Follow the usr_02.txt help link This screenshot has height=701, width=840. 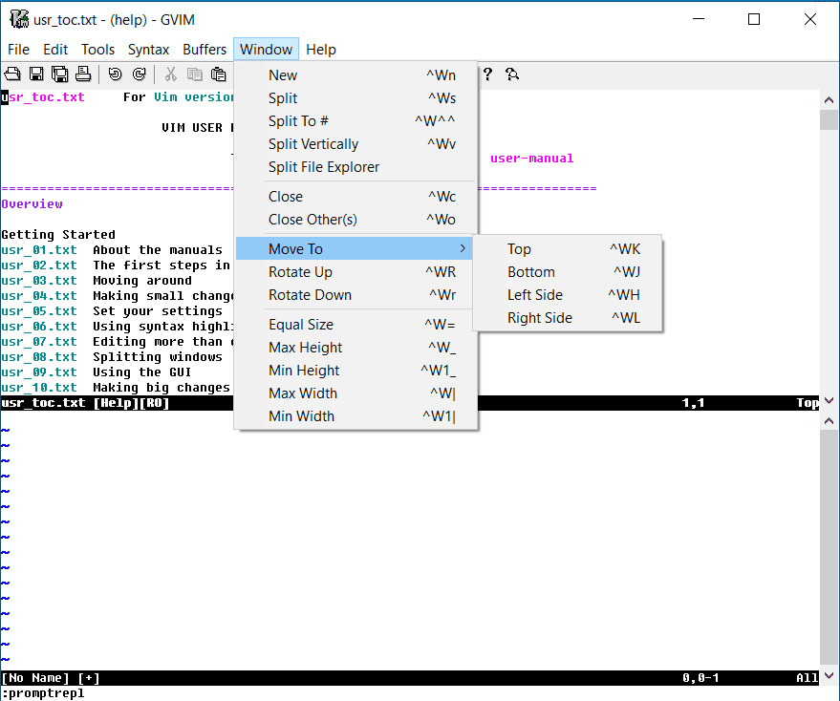pyautogui.click(x=39, y=266)
